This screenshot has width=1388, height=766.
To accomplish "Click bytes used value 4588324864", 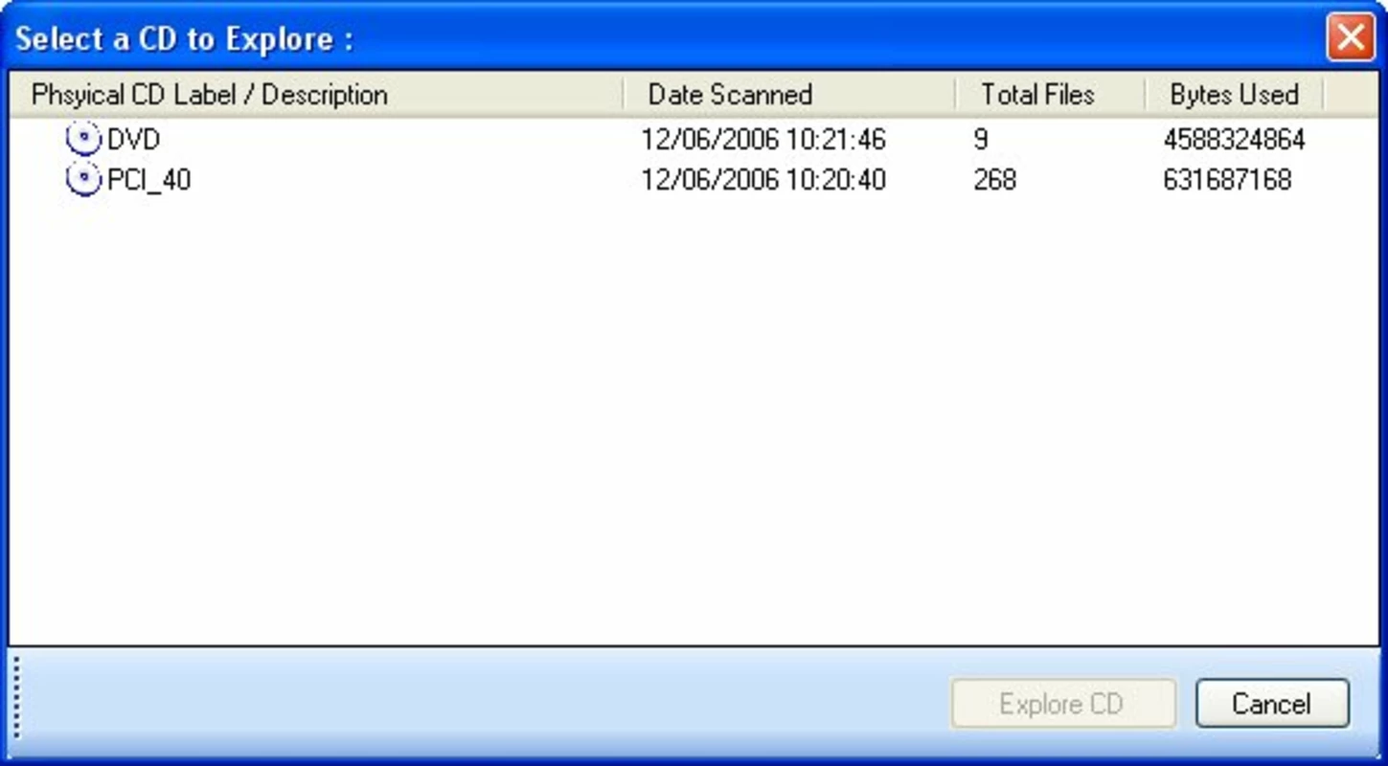I will tap(1234, 140).
